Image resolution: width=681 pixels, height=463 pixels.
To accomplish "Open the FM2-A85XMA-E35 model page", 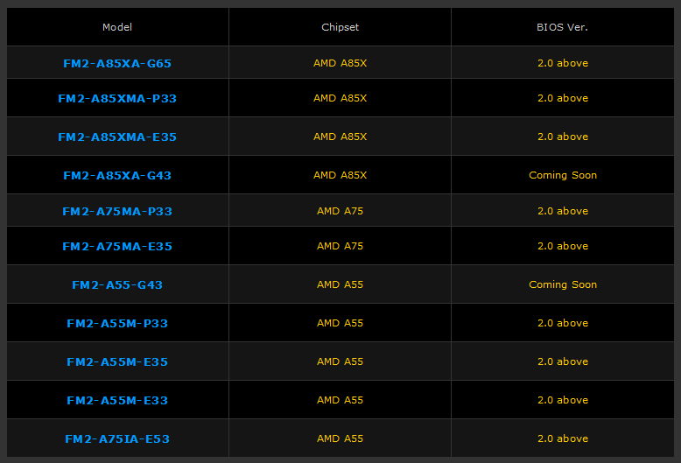I will pyautogui.click(x=117, y=137).
